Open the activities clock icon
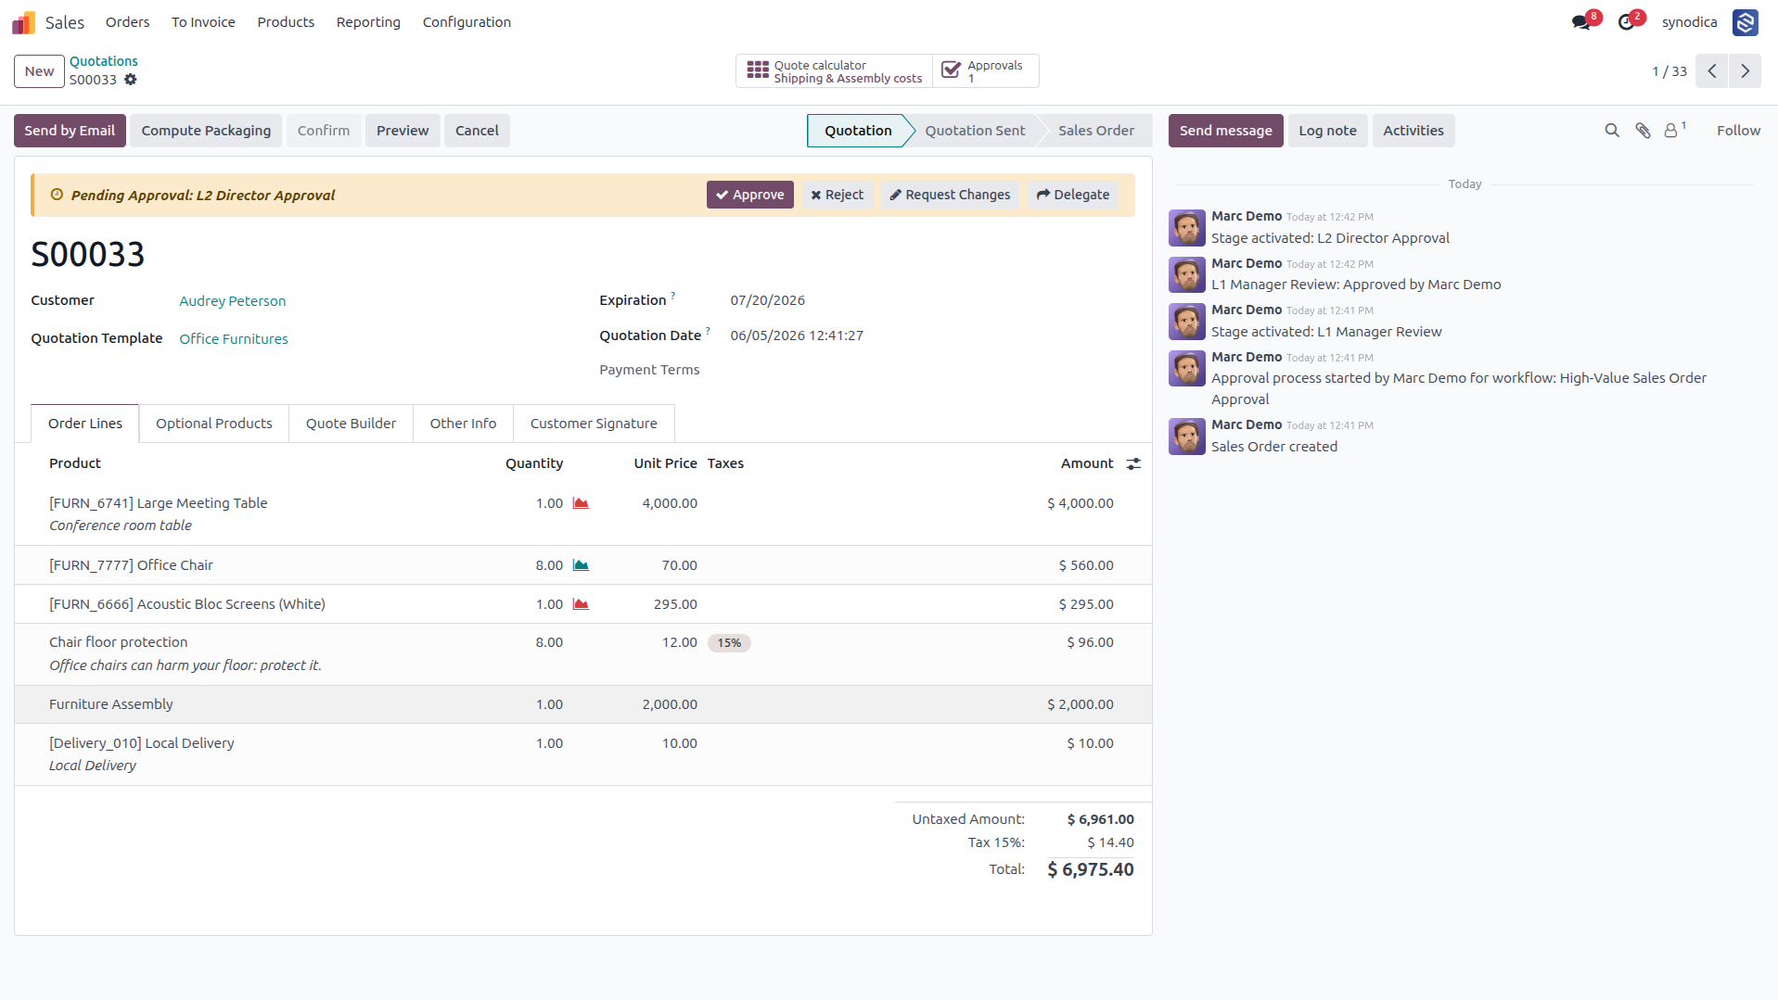 click(1626, 22)
